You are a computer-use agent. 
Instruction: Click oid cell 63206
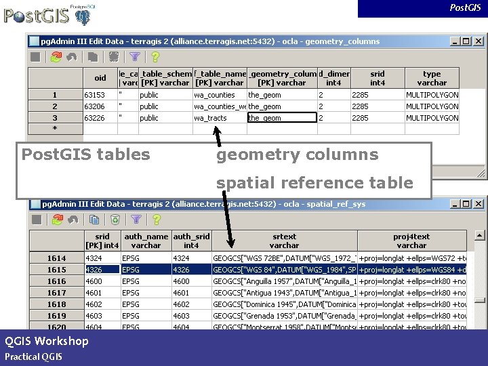(x=100, y=106)
